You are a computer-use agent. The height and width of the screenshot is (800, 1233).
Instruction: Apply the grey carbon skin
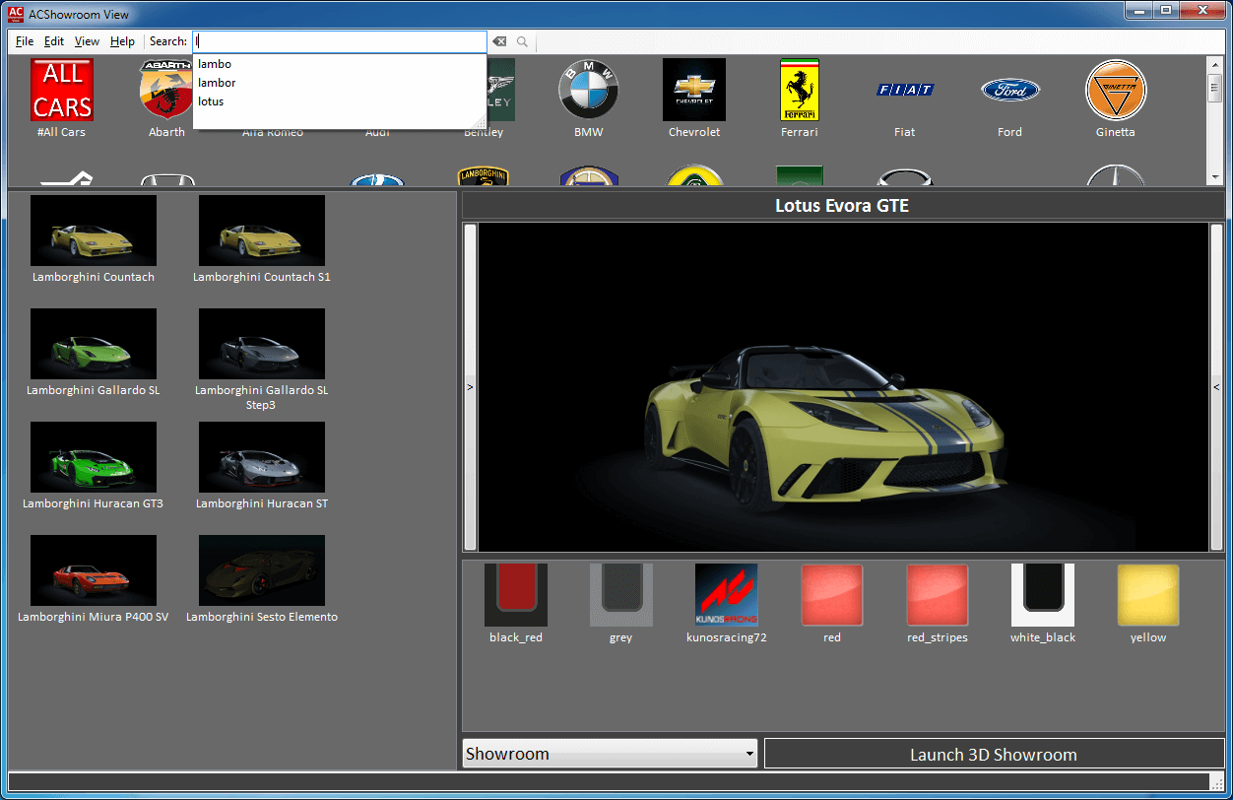point(621,595)
